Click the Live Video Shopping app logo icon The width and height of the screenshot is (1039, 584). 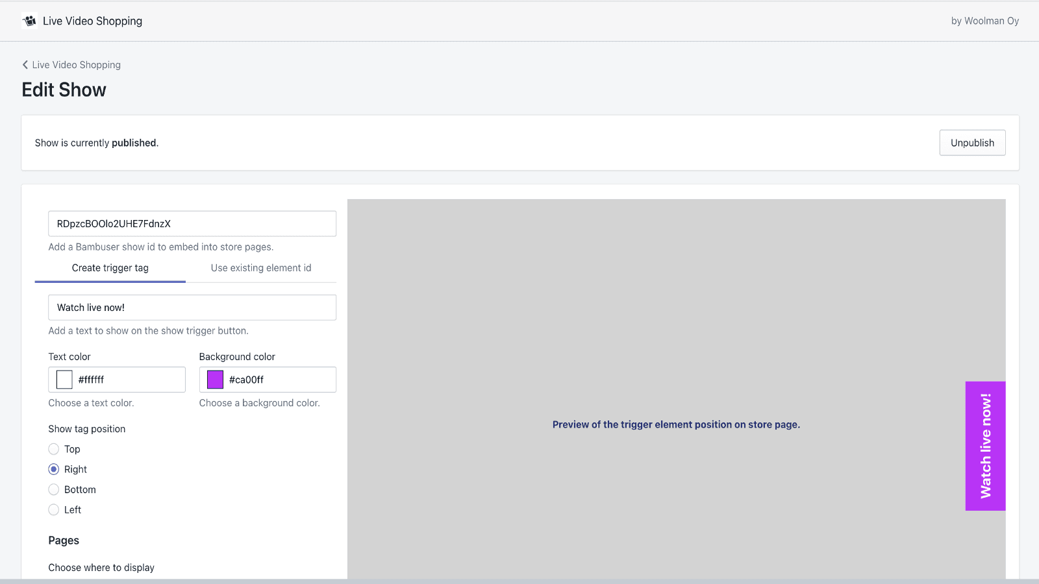click(29, 21)
